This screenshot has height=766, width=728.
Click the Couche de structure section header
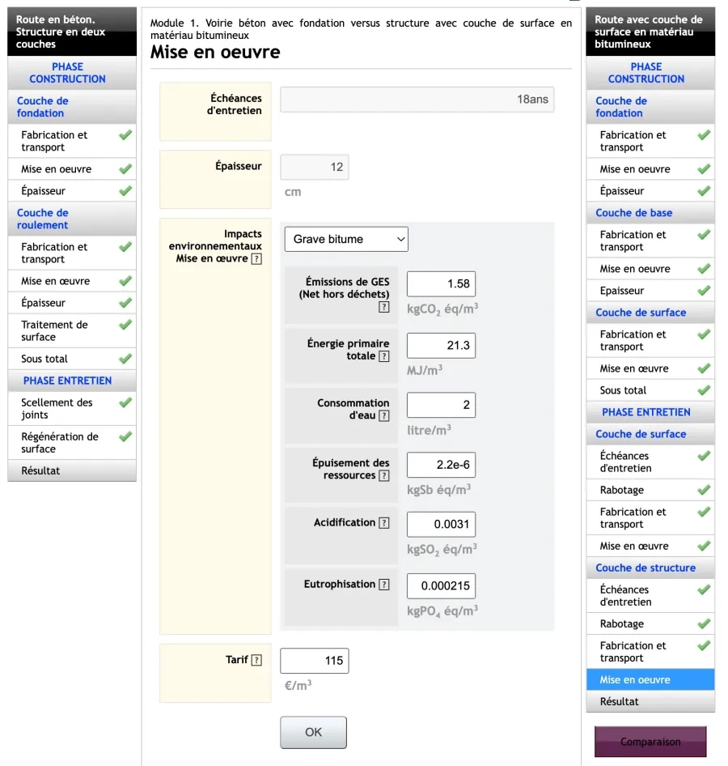[x=650, y=568]
